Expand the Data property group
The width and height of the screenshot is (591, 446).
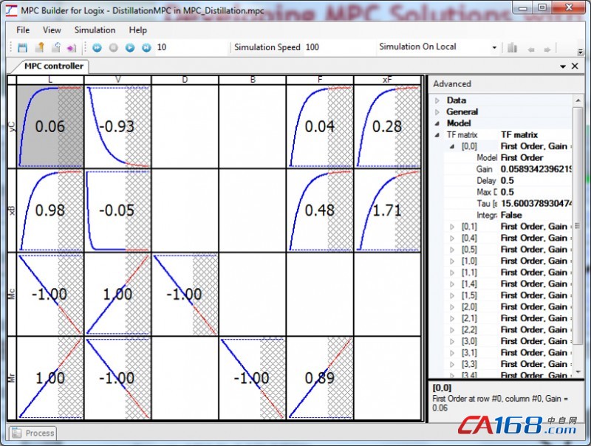(x=437, y=100)
